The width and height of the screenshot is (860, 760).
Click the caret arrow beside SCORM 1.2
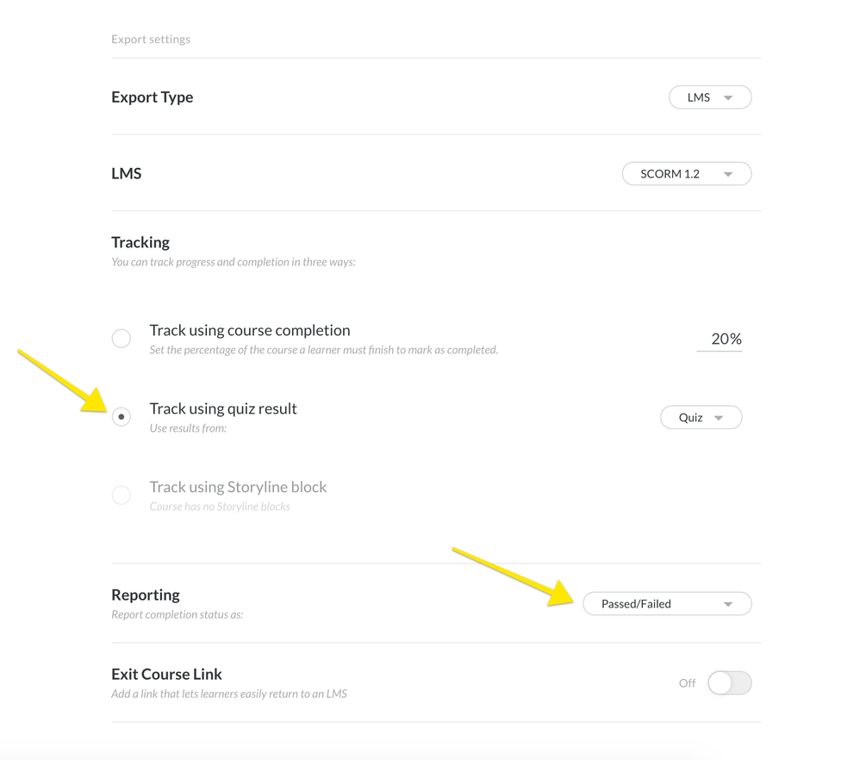(x=728, y=175)
